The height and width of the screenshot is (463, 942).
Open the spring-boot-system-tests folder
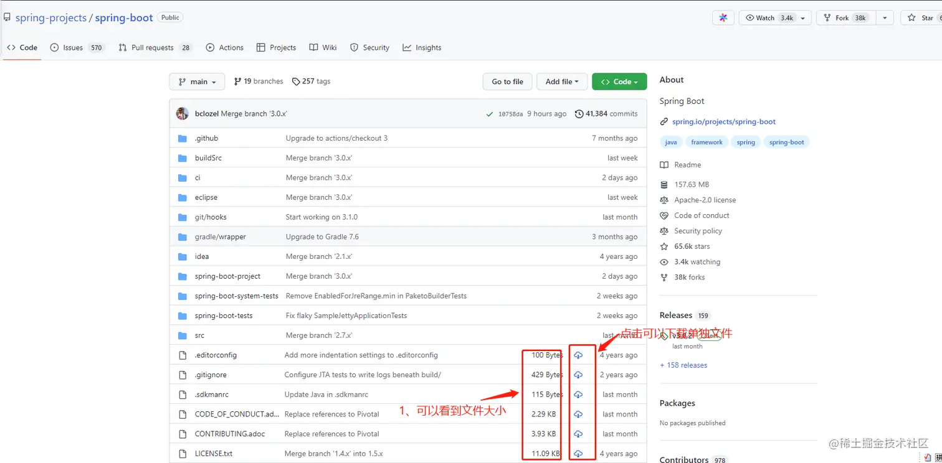coord(236,296)
